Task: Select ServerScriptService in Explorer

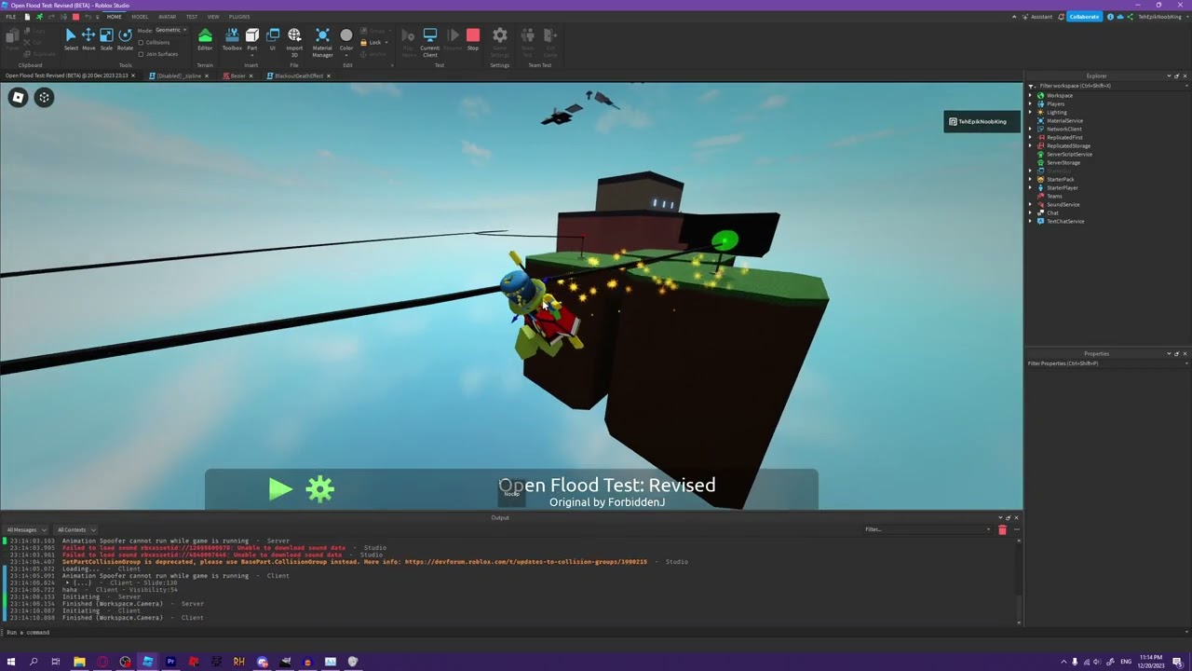Action: (x=1069, y=154)
